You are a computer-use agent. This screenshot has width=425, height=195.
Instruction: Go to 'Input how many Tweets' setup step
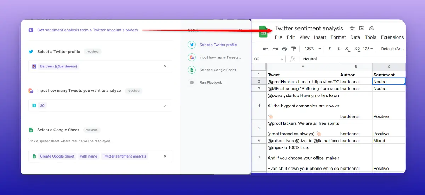pos(221,57)
